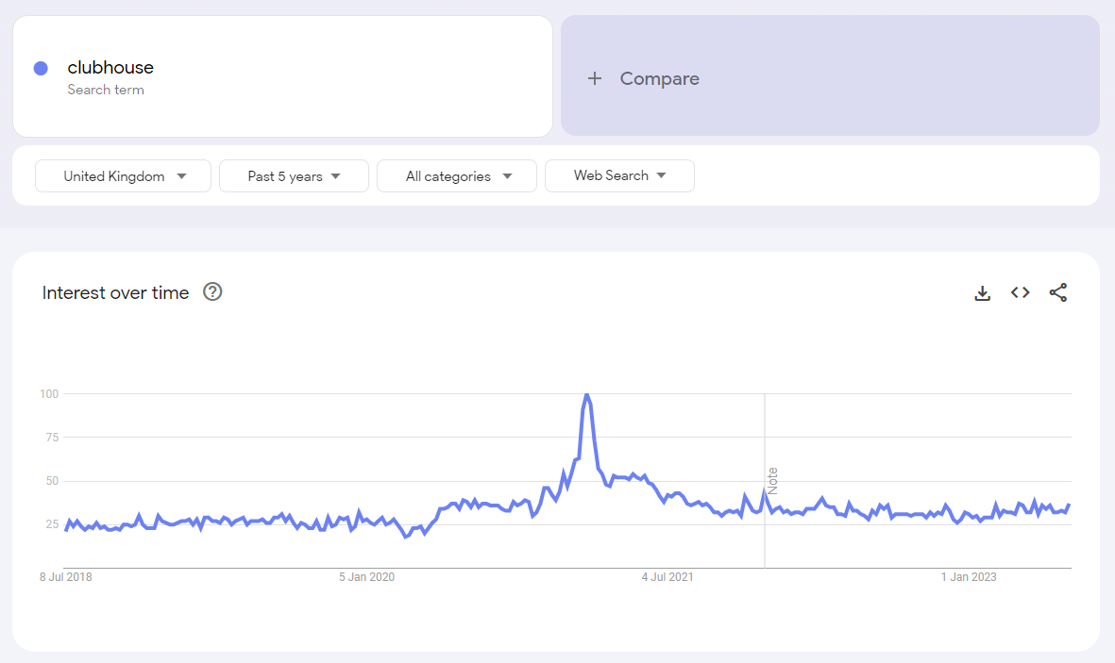Click the 1 Jan 2023 axis label
Image resolution: width=1115 pixels, height=663 pixels.
coord(969,576)
